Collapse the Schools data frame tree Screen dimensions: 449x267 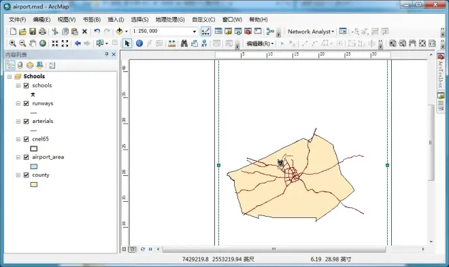pyautogui.click(x=10, y=77)
